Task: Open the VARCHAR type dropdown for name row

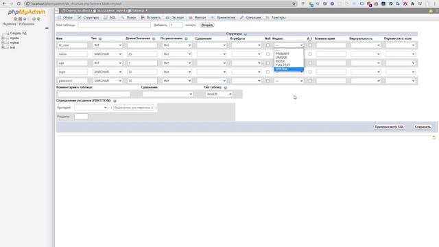Action: 108,54
